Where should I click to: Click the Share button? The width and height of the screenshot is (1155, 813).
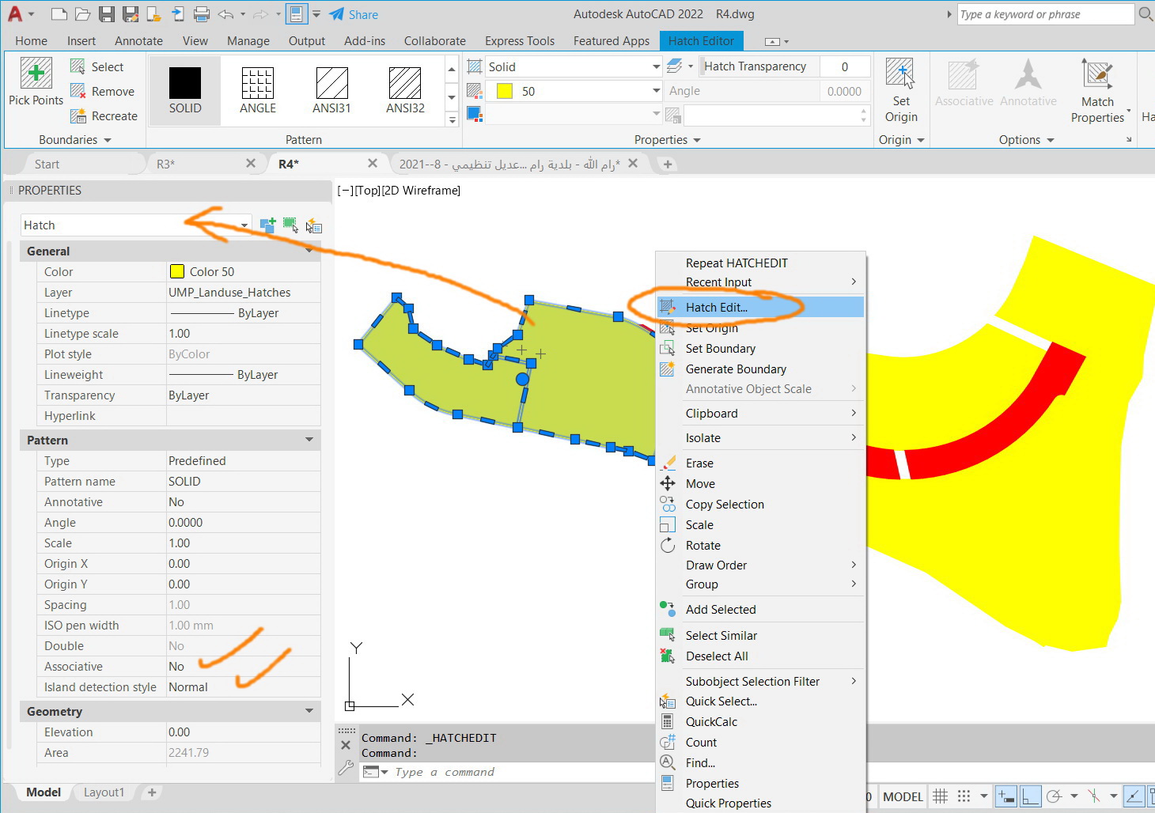click(x=354, y=13)
